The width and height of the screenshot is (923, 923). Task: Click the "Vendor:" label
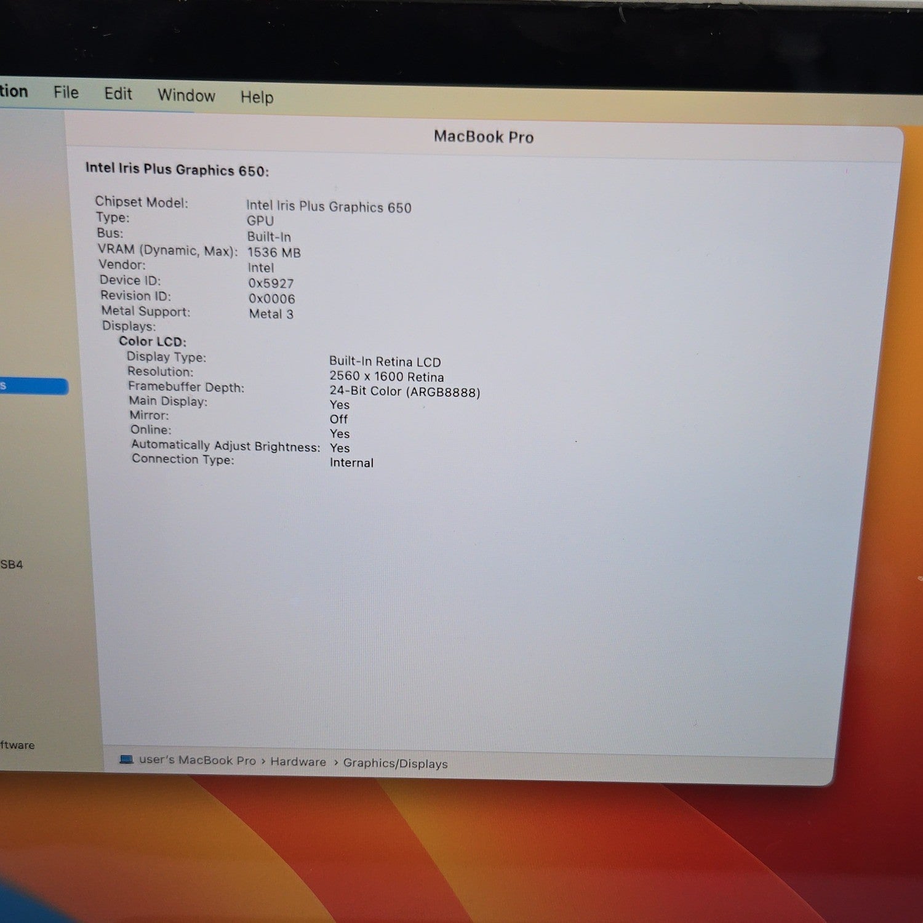122,265
